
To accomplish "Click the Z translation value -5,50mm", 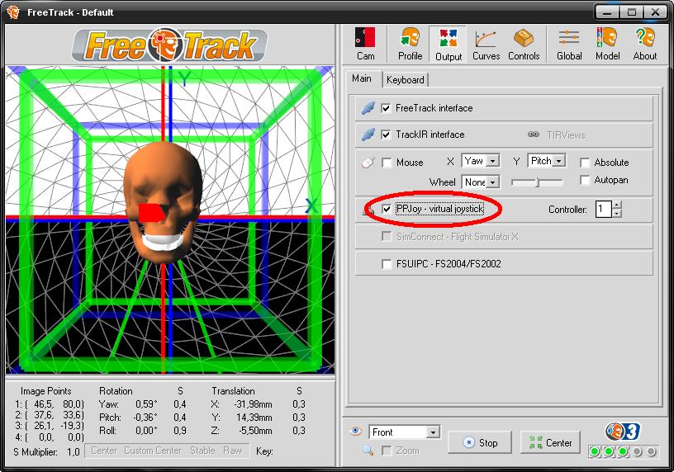I will [255, 431].
